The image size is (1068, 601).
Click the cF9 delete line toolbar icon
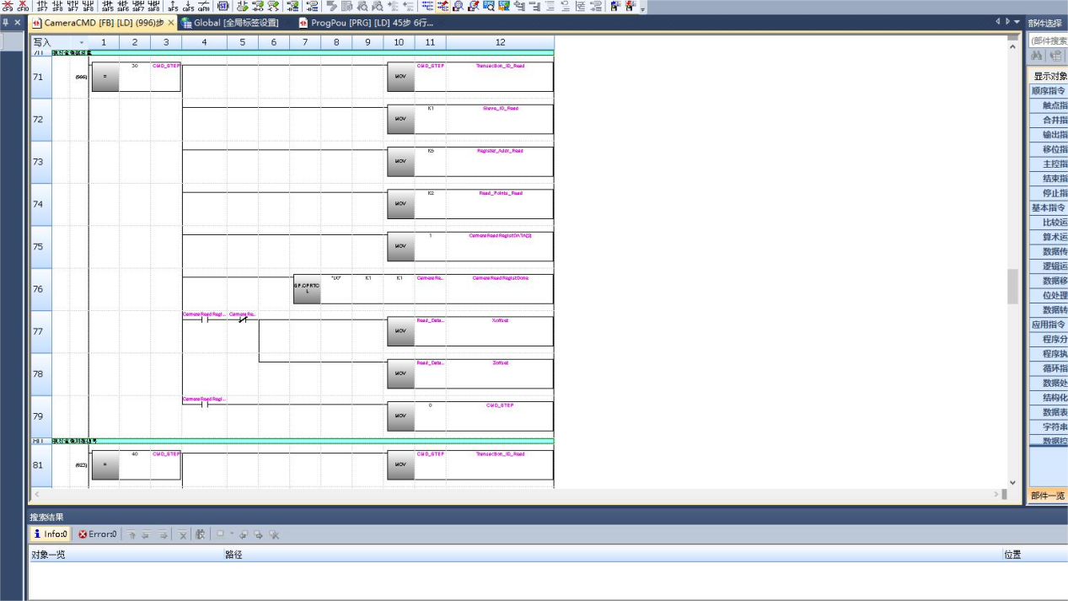pyautogui.click(x=8, y=7)
